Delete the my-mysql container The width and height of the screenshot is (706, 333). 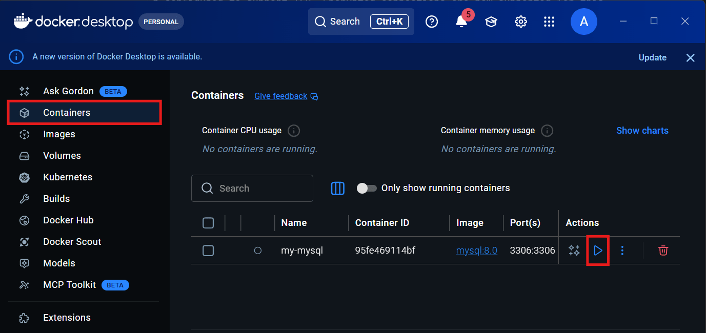point(663,251)
